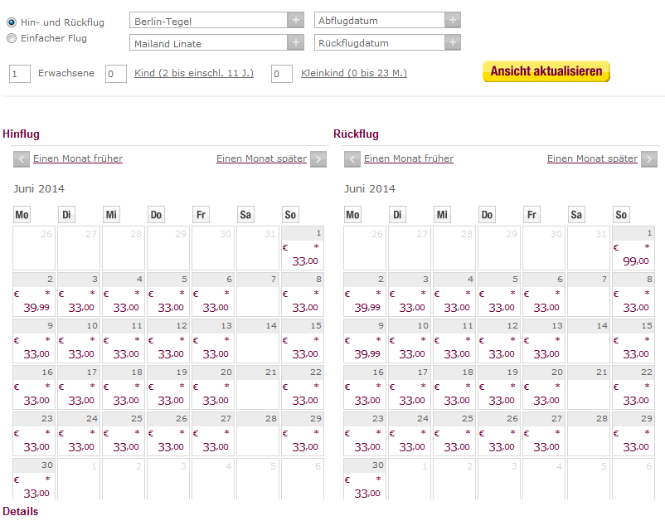
Task: Click previous month arrow icon under Rückflug
Action: click(352, 159)
